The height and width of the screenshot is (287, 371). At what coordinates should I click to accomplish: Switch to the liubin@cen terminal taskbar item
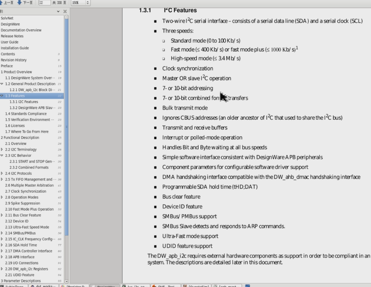coord(14,286)
